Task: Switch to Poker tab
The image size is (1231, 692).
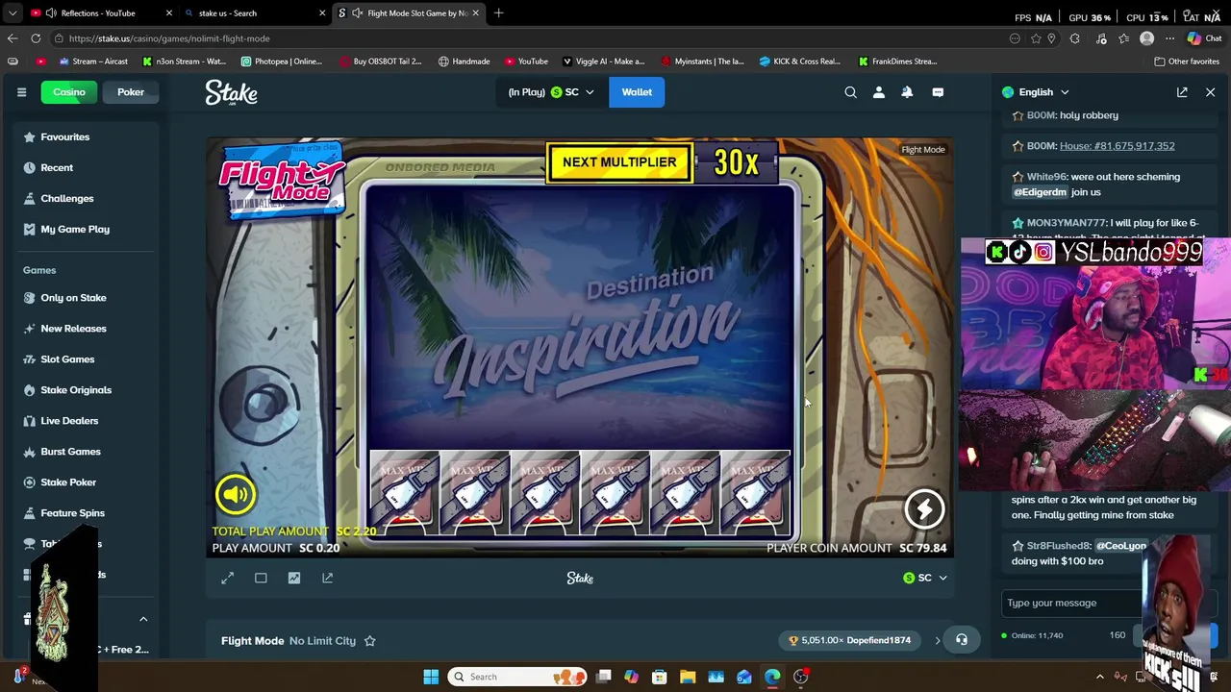Action: pos(131,92)
